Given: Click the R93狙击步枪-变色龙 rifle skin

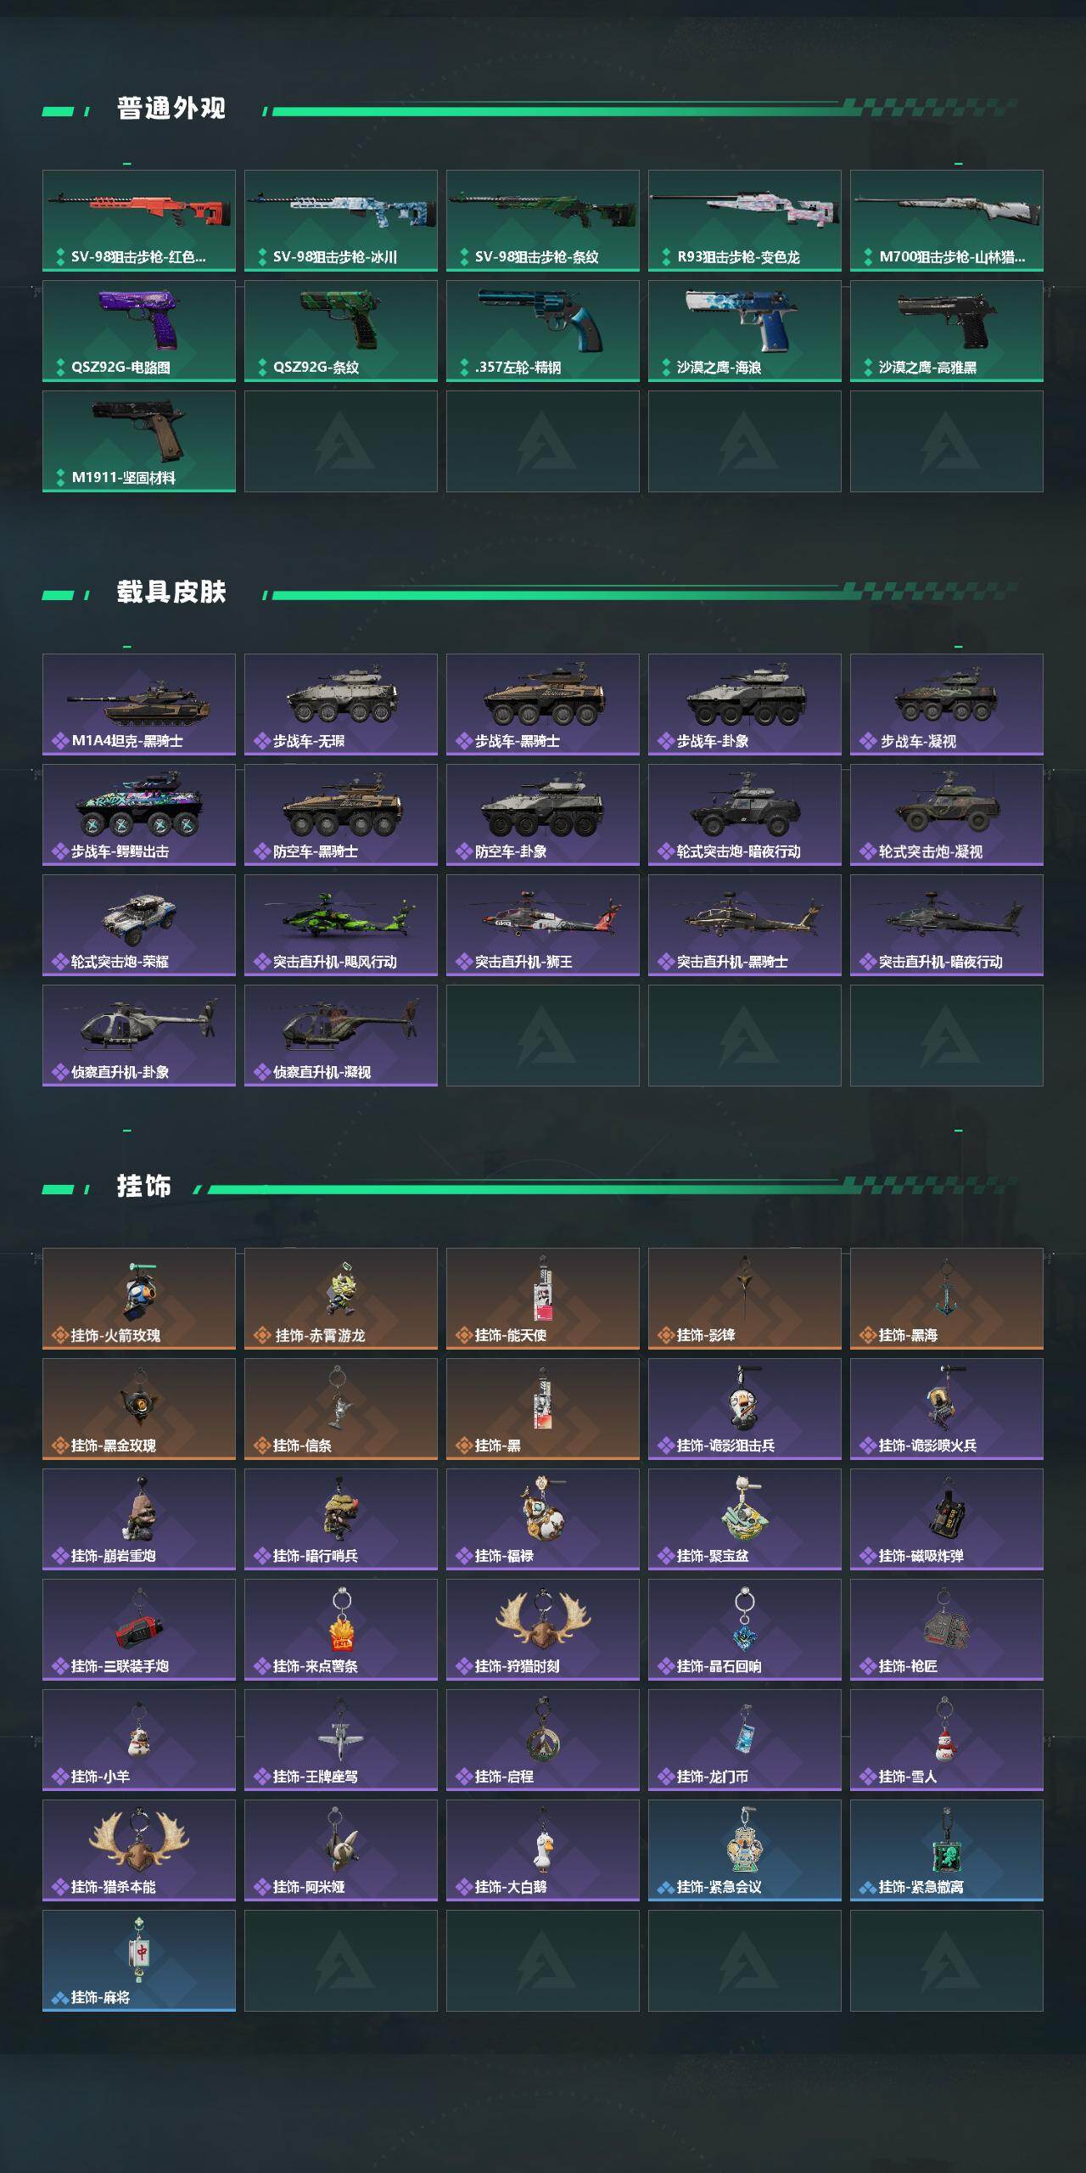Looking at the screenshot, I should (x=745, y=221).
